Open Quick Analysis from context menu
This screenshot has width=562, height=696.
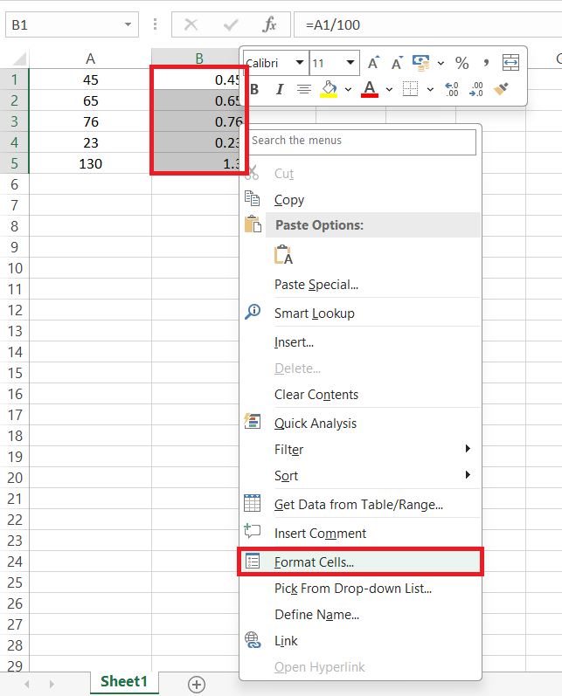tap(316, 424)
